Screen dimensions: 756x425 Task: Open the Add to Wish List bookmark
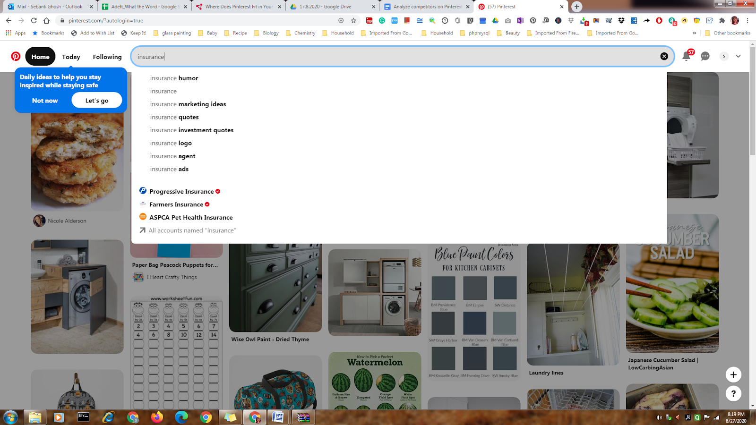(x=93, y=33)
